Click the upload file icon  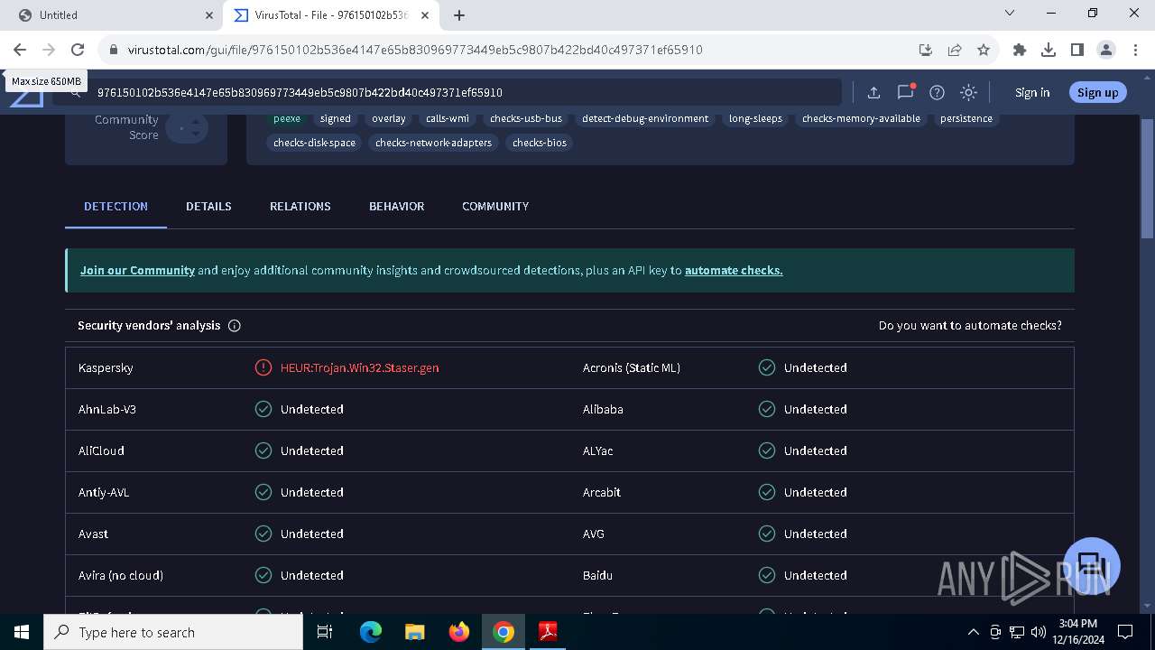(x=873, y=92)
